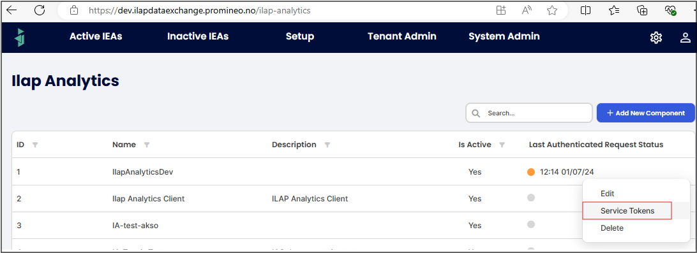Select the IlapAnalyticsDev name cell
The image size is (697, 253).
[142, 172]
